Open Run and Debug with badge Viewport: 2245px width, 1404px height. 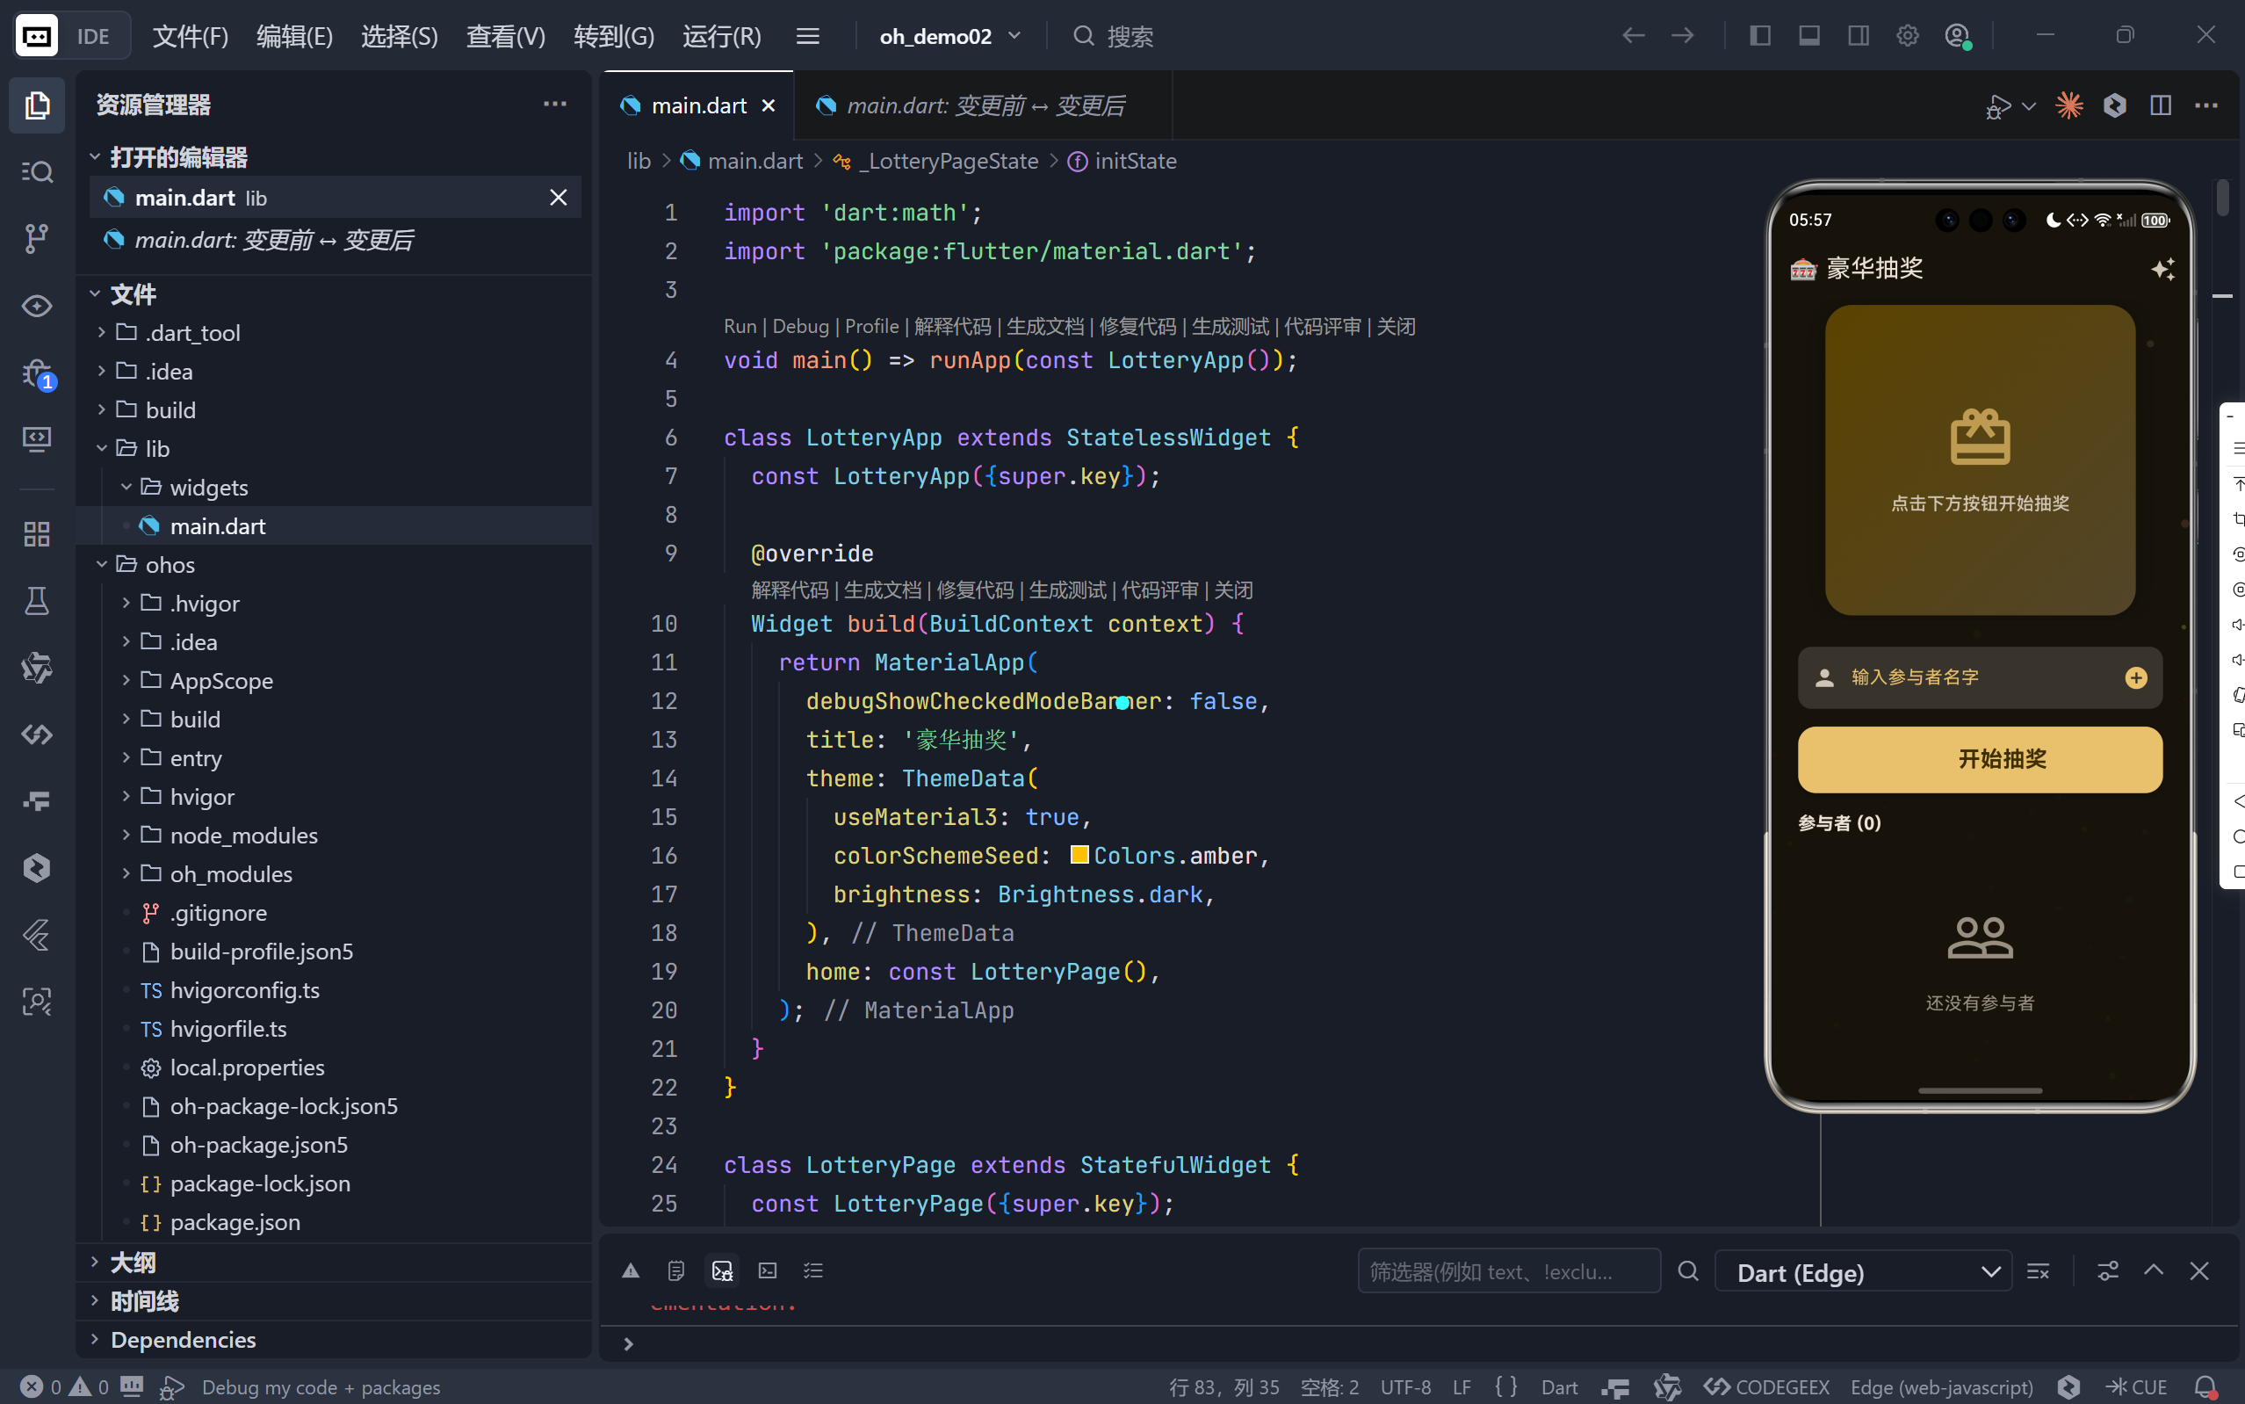[36, 373]
